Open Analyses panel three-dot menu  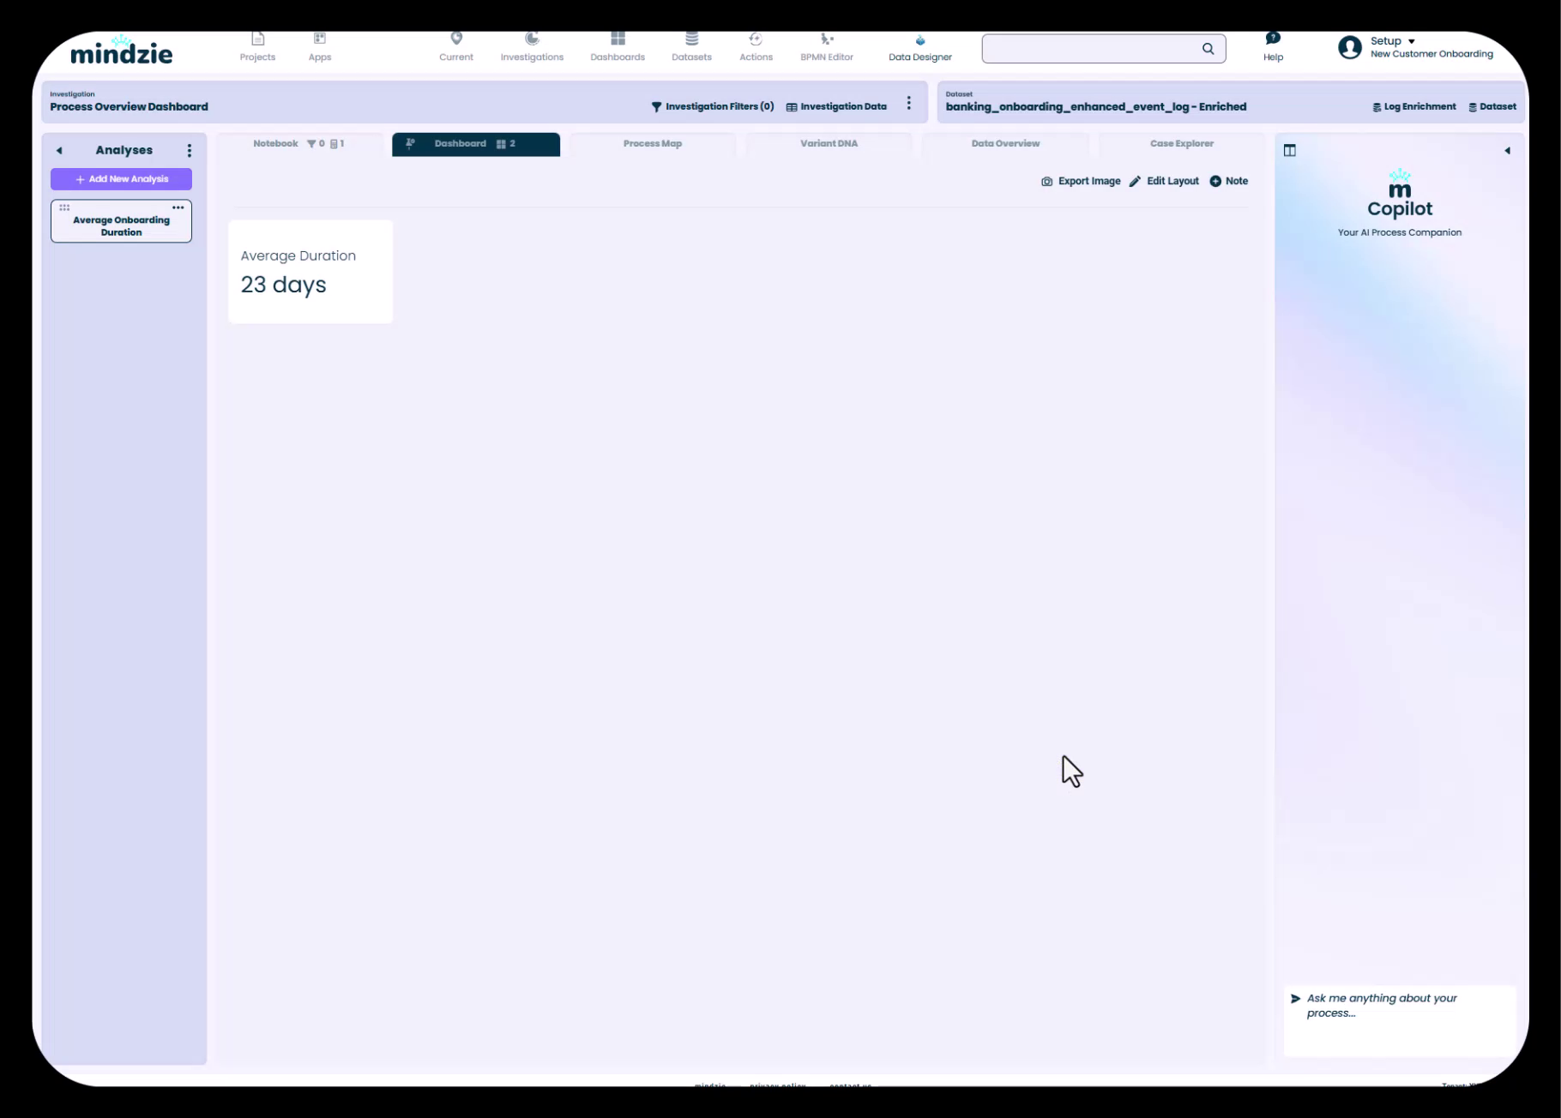point(190,151)
